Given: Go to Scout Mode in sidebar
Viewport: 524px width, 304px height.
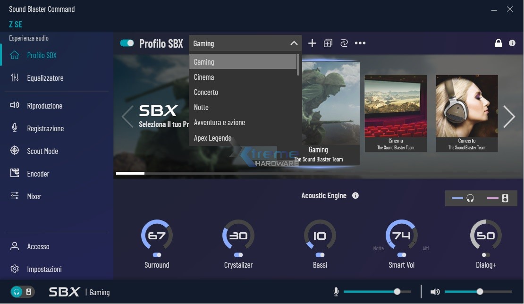Looking at the screenshot, I should [42, 151].
